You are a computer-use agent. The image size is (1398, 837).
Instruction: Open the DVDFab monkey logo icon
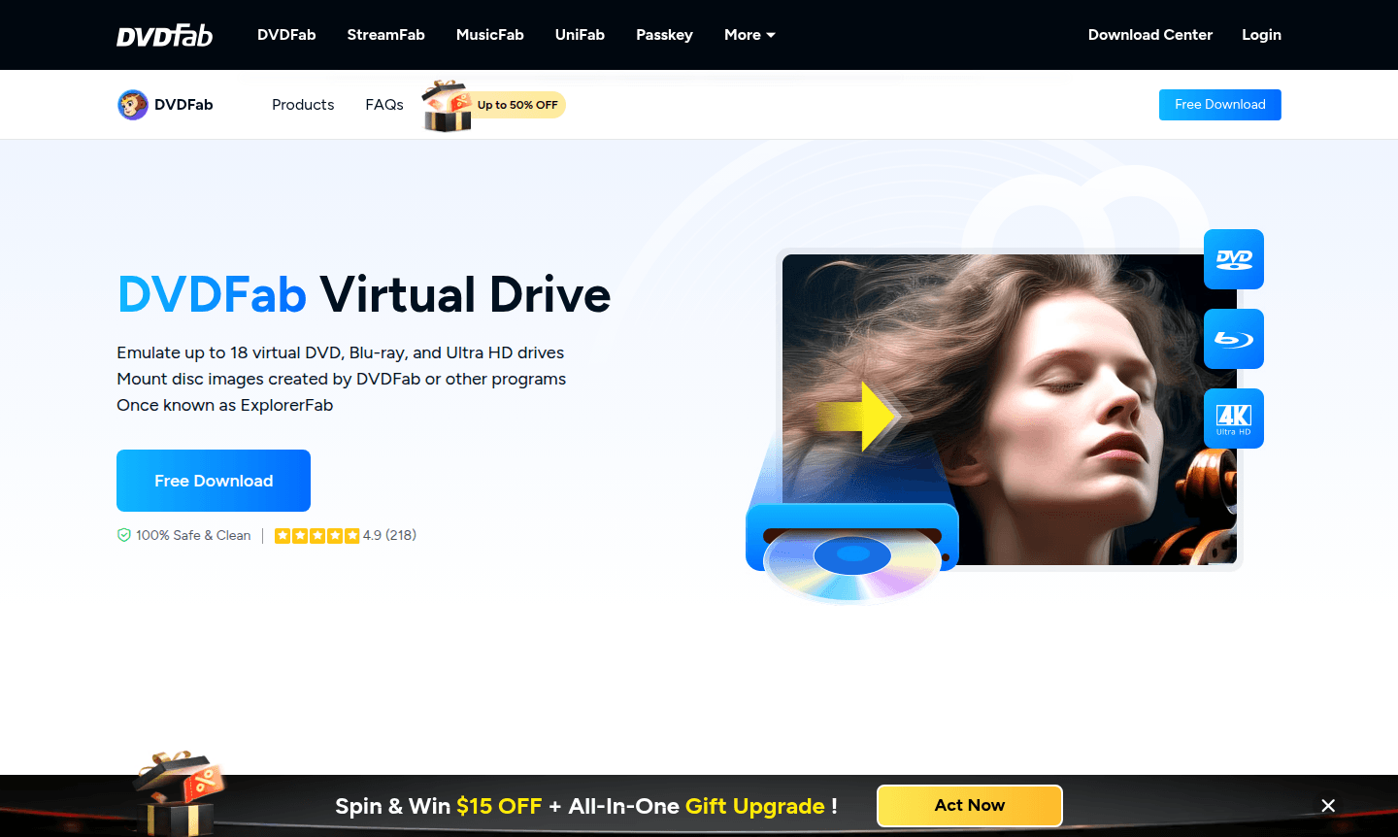(x=132, y=104)
